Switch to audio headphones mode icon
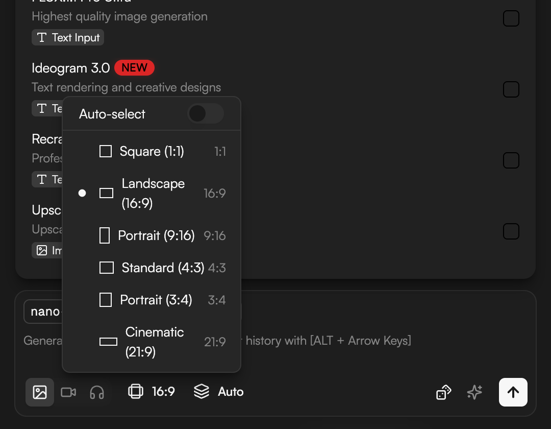Screen dimensions: 551x429 coord(96,392)
